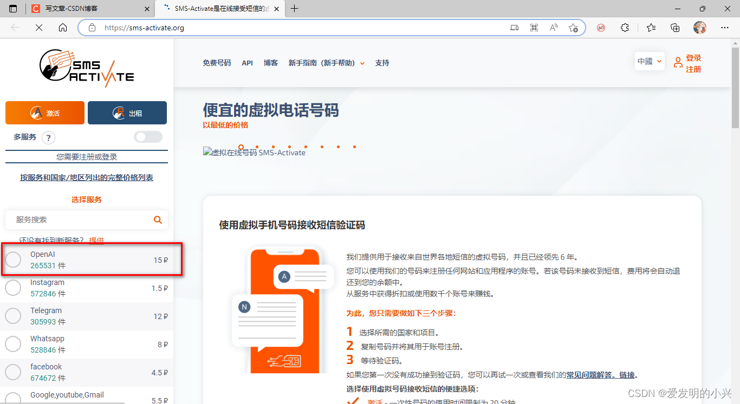Viewport: 740px width, 404px height.
Task: Click the search magnifier icon in service search
Action: (x=158, y=220)
